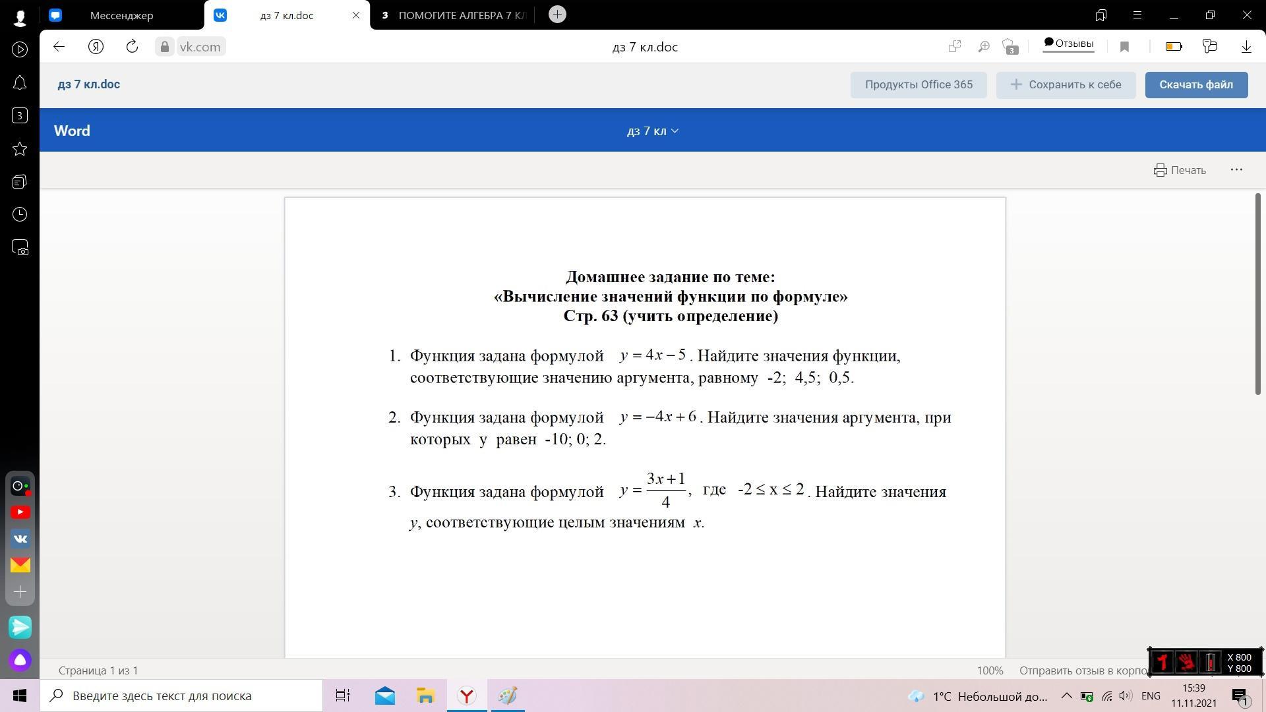1266x712 pixels.
Task: Bookmark this page with flag icon
Action: [1125, 46]
